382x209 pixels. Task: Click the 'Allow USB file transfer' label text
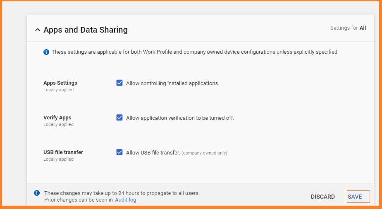click(153, 152)
